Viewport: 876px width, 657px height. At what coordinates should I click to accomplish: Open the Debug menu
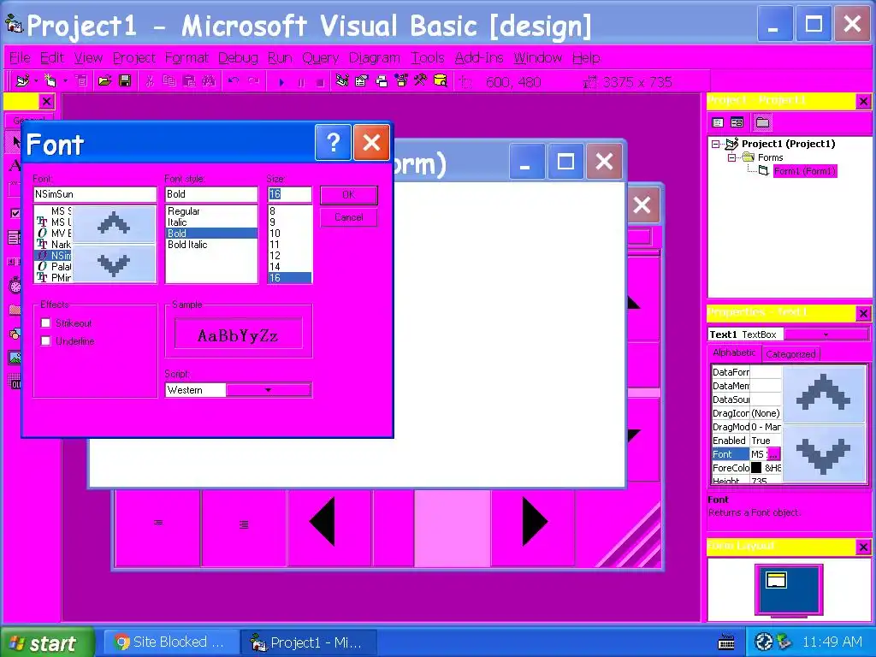pyautogui.click(x=238, y=57)
